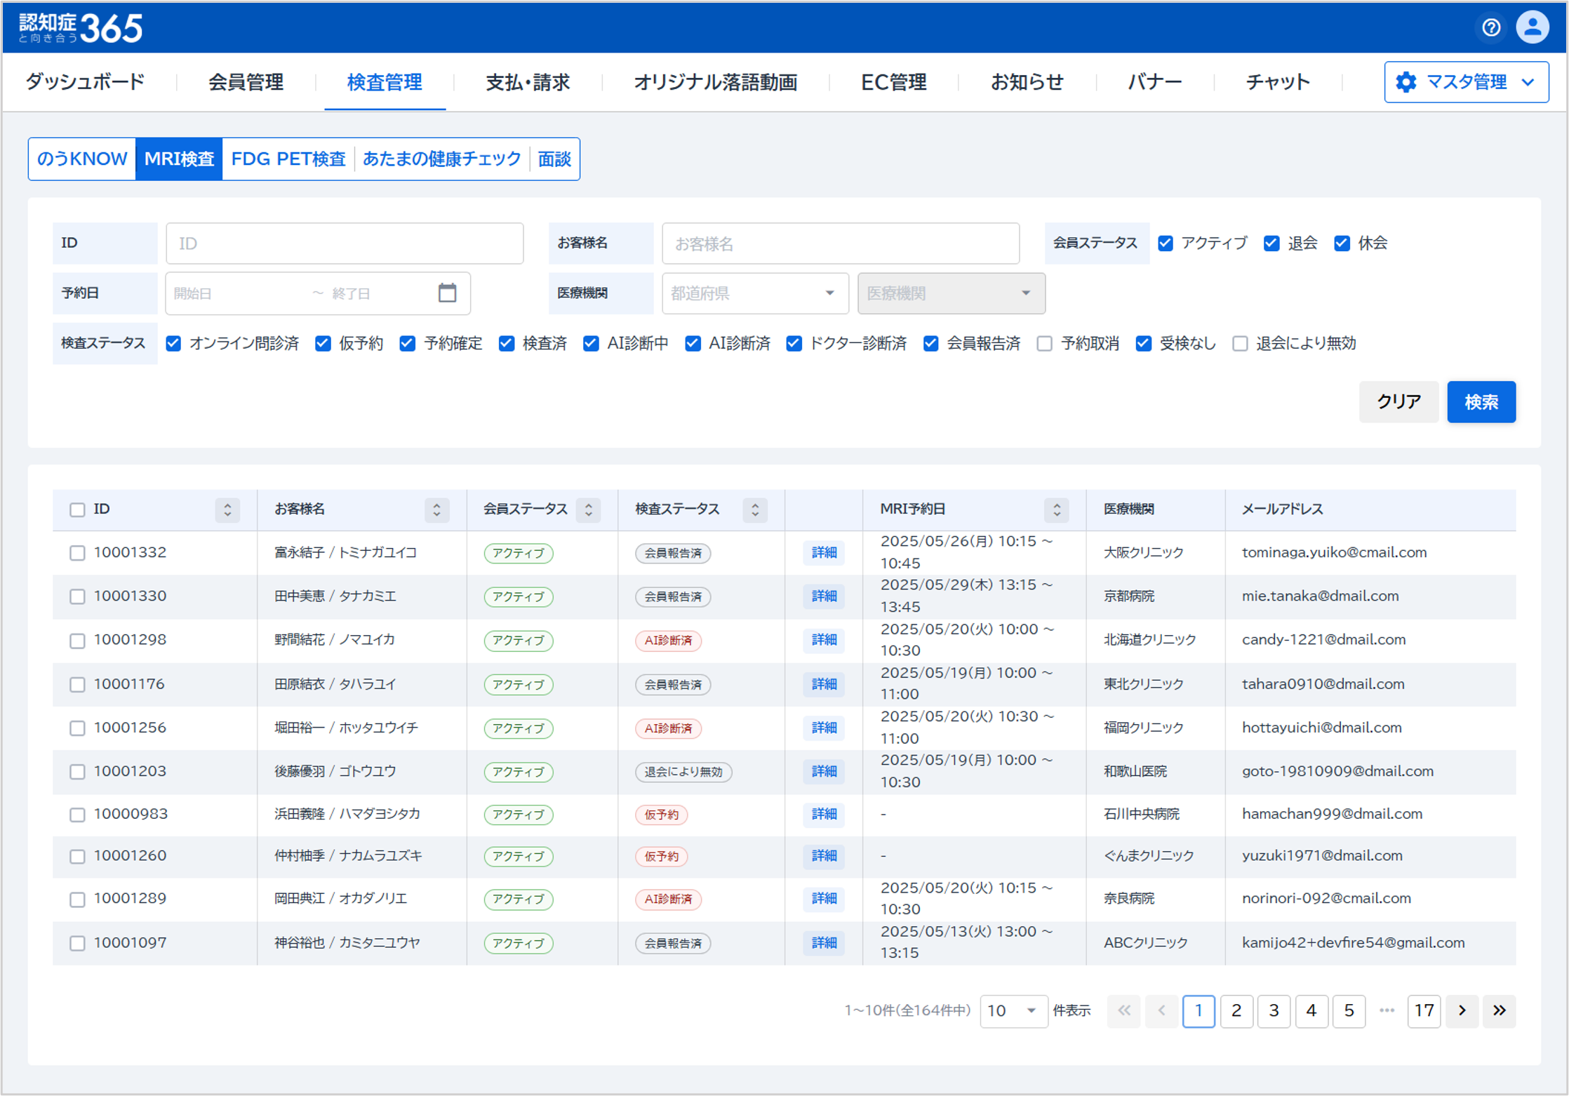Sort by 検査ステータス column arrows
The image size is (1569, 1096).
755,509
